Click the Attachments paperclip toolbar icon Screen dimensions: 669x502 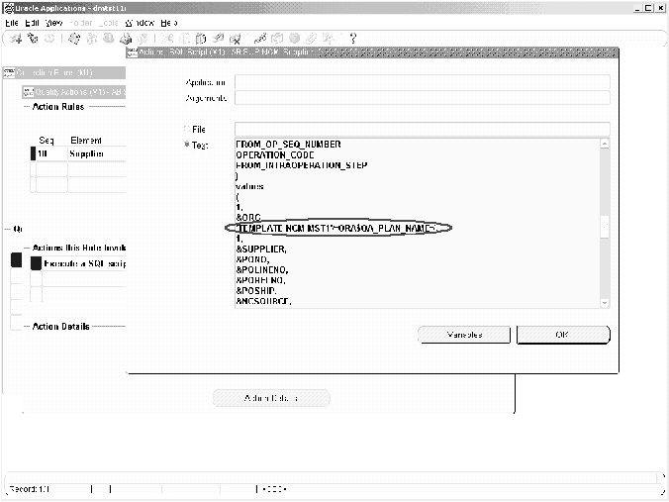tap(311, 39)
